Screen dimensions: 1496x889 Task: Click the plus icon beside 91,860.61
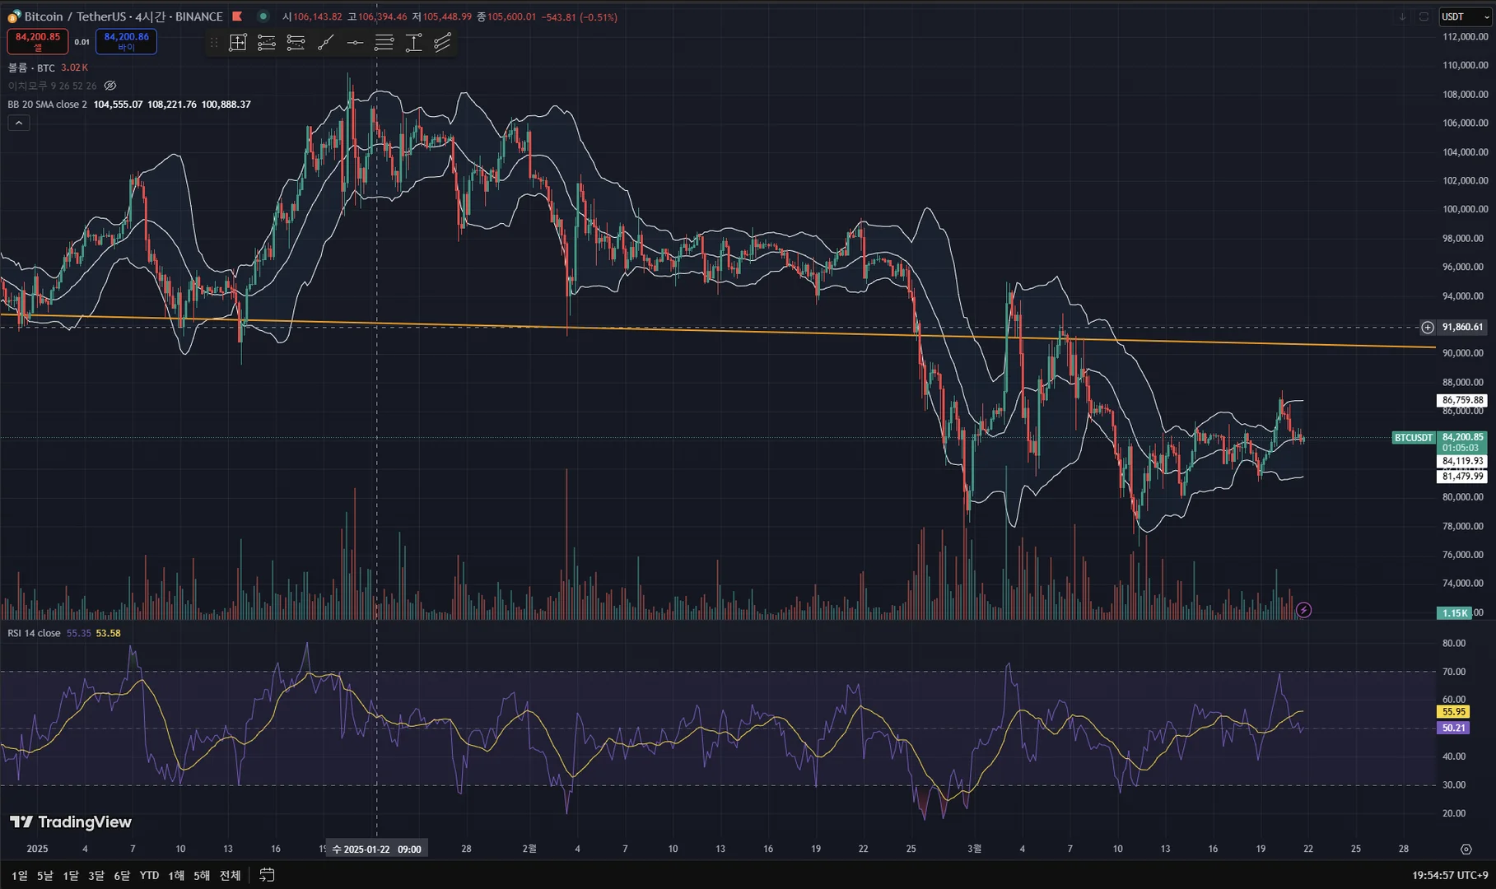[1428, 328]
